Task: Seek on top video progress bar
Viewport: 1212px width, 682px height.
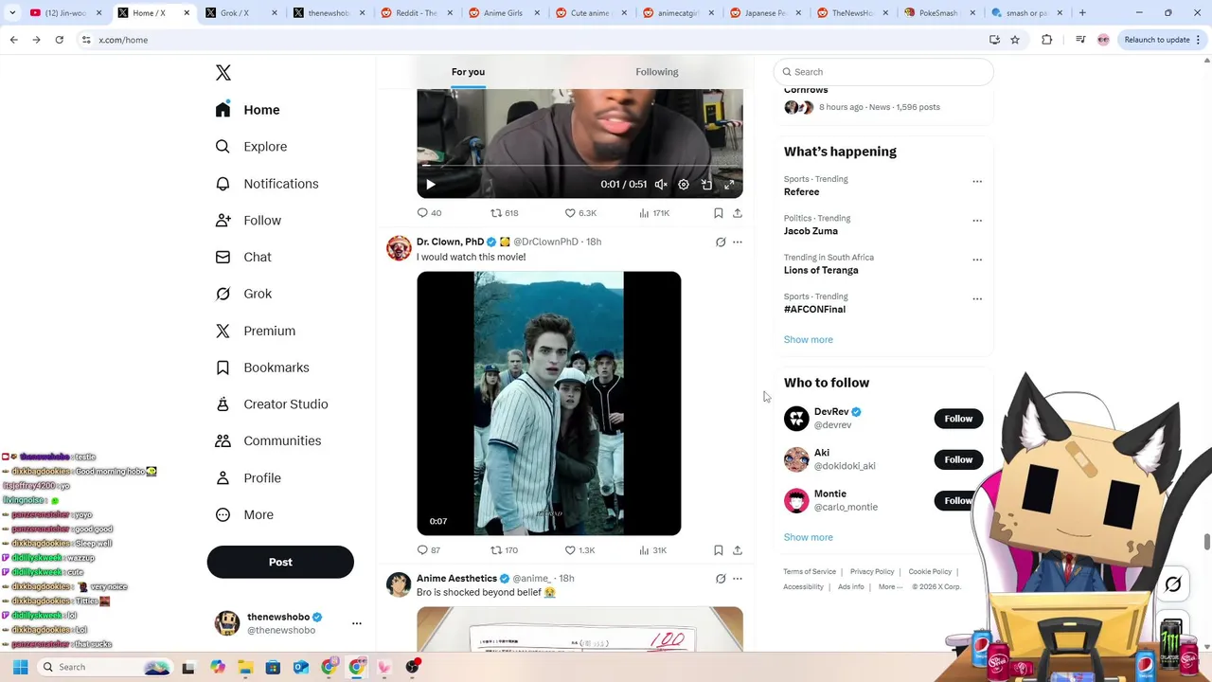Action: coord(579,167)
